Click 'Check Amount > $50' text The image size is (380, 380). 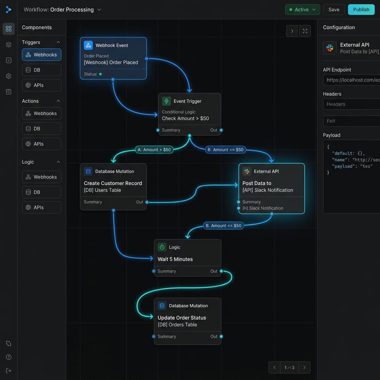pos(186,118)
